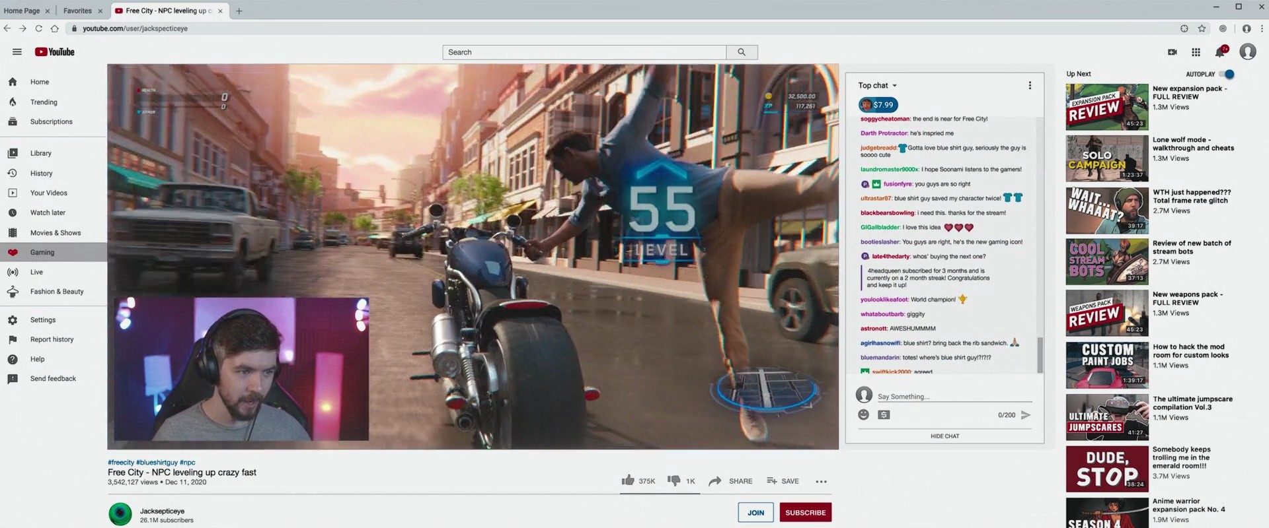Open a new browser tab
This screenshot has width=1269, height=528.
coord(239,11)
